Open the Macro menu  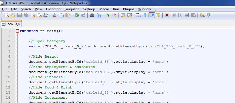[104, 9]
